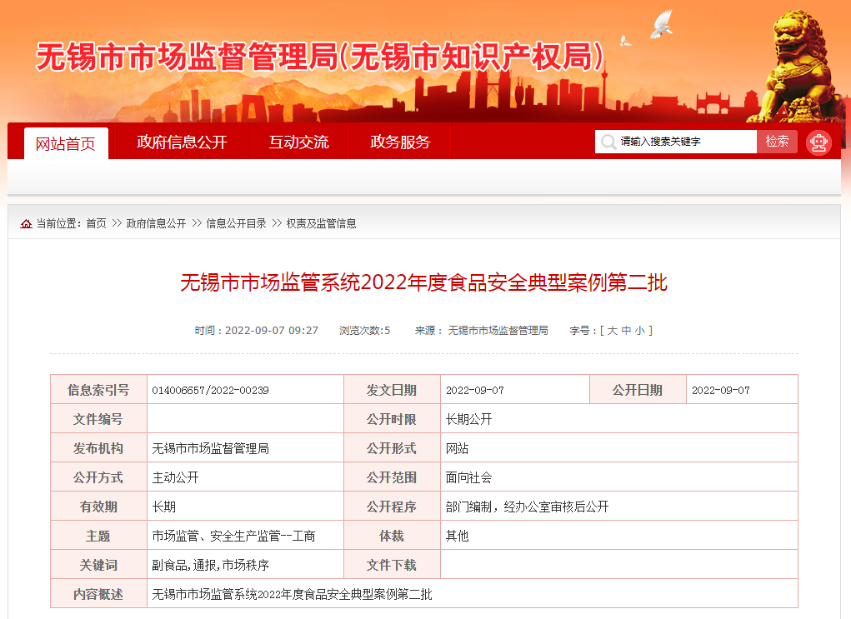Click the keywords 副食品,通报,市场秩序
This screenshot has height=619, width=851.
click(x=211, y=566)
